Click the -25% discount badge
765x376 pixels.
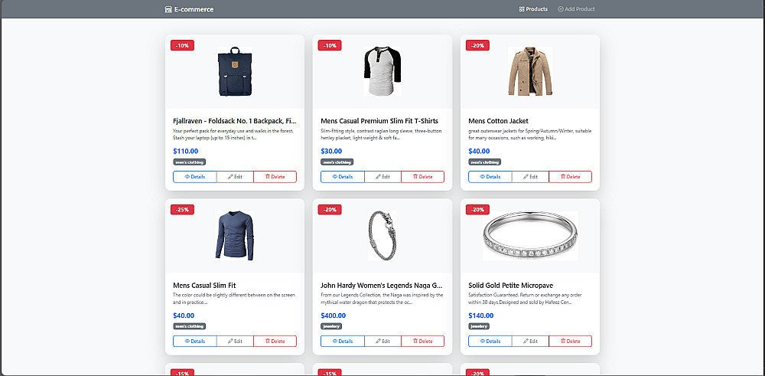183,210
